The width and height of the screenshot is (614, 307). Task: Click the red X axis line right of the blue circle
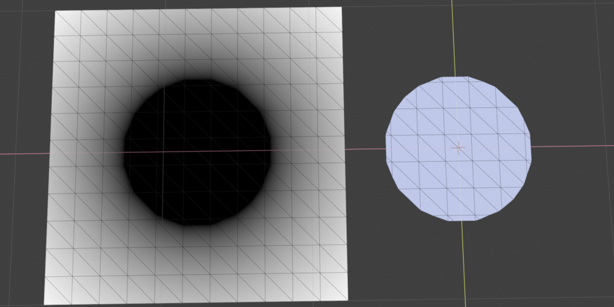click(573, 146)
